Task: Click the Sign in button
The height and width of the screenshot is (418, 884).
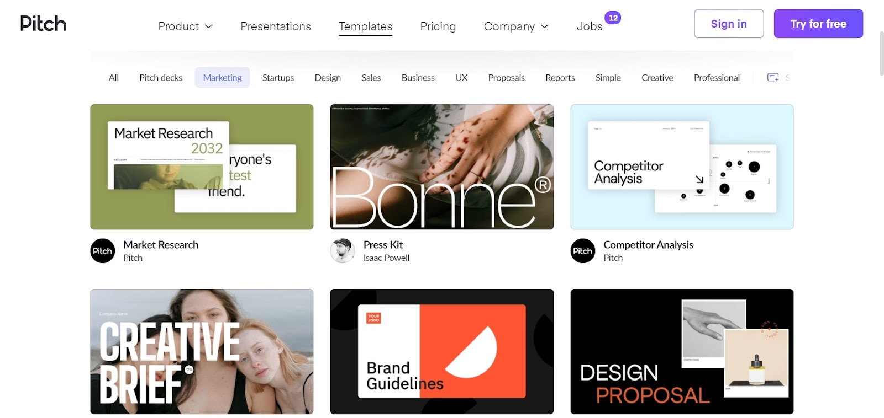Action: point(729,24)
